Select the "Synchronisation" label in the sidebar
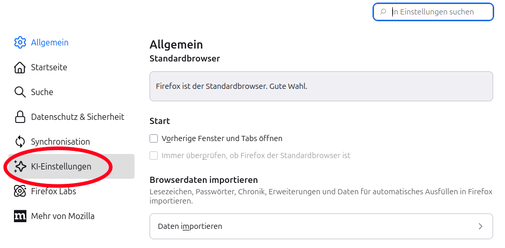Viewport: 505px width, 248px height. (61, 142)
